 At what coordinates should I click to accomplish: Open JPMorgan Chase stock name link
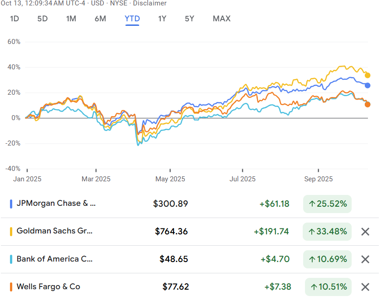(56, 204)
